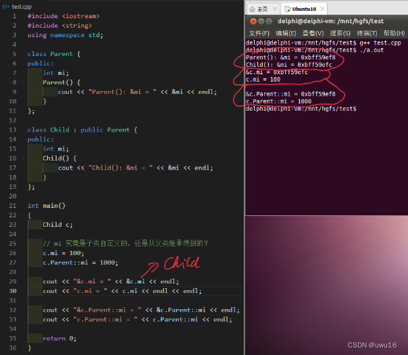Open the 文件(F) menu in terminal
The image size is (408, 355).
tap(259, 33)
